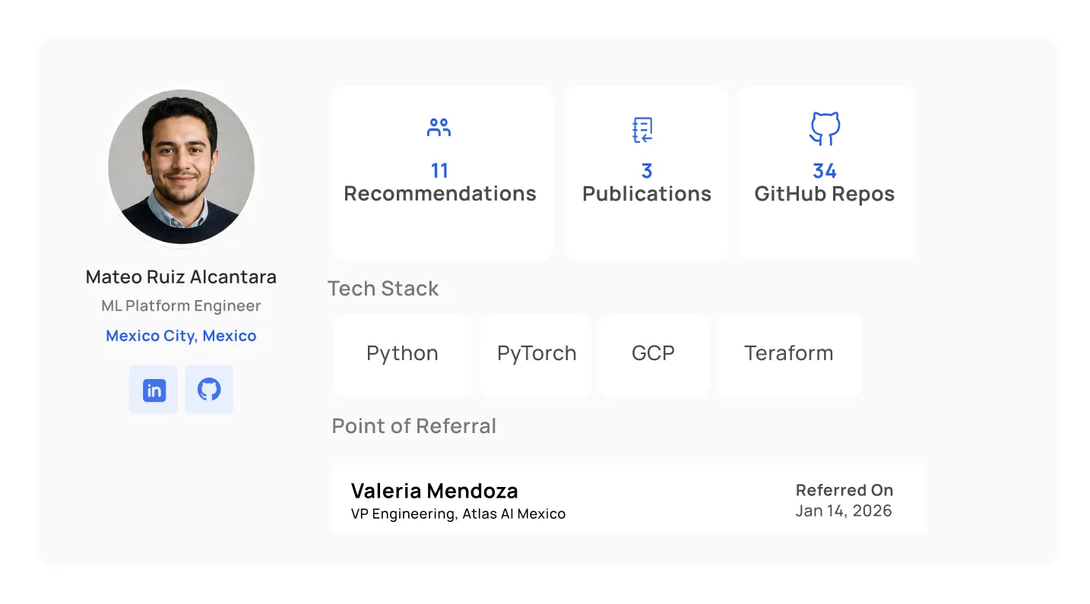This screenshot has width=1090, height=604.
Task: Click the GitHub Repos octocat icon
Action: click(825, 129)
